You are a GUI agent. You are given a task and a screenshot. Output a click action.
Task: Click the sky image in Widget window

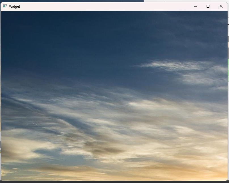(114, 96)
